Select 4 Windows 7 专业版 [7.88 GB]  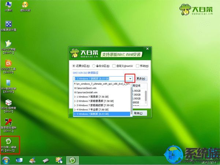tap(102, 110)
